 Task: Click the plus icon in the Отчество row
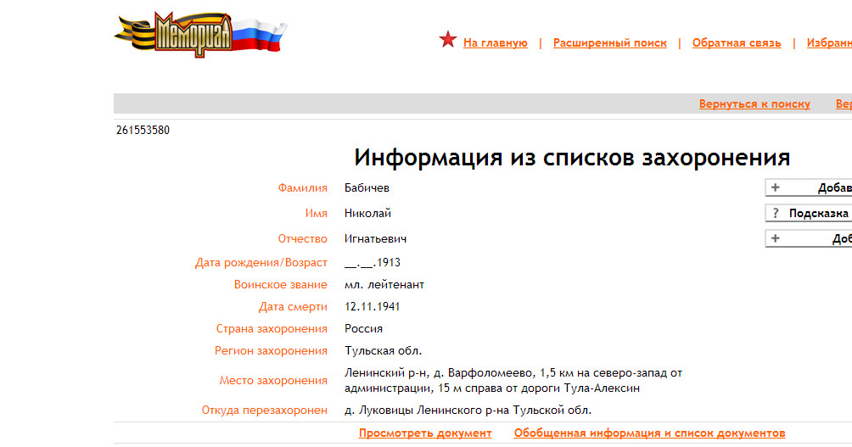click(775, 239)
